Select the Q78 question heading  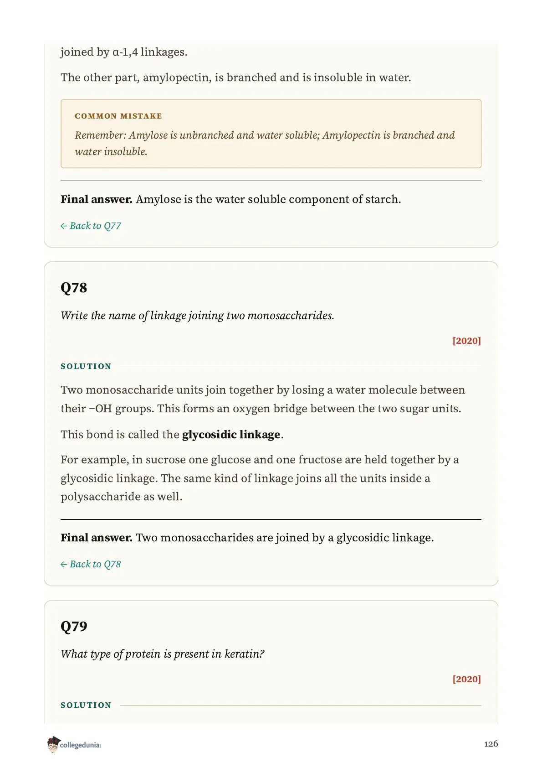coord(74,288)
